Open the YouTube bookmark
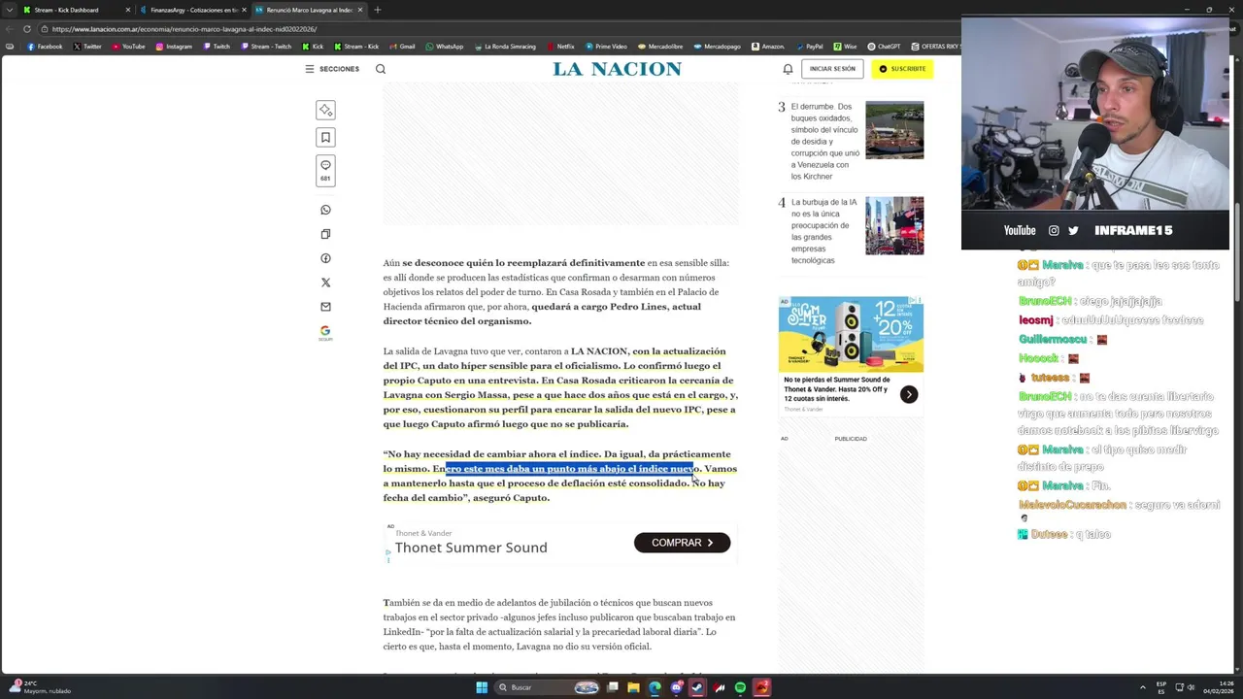The image size is (1243, 699). pos(128,47)
